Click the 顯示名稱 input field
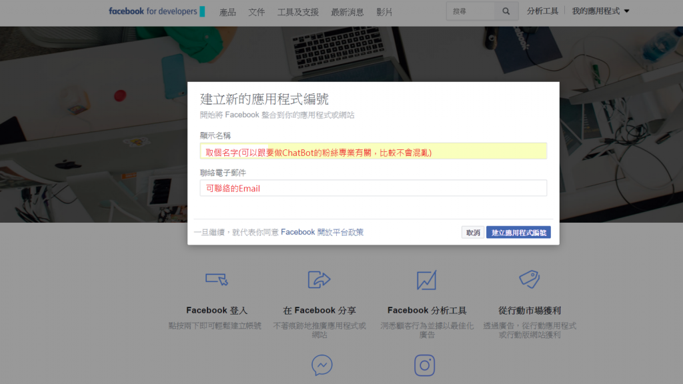This screenshot has height=384, width=683. point(374,151)
